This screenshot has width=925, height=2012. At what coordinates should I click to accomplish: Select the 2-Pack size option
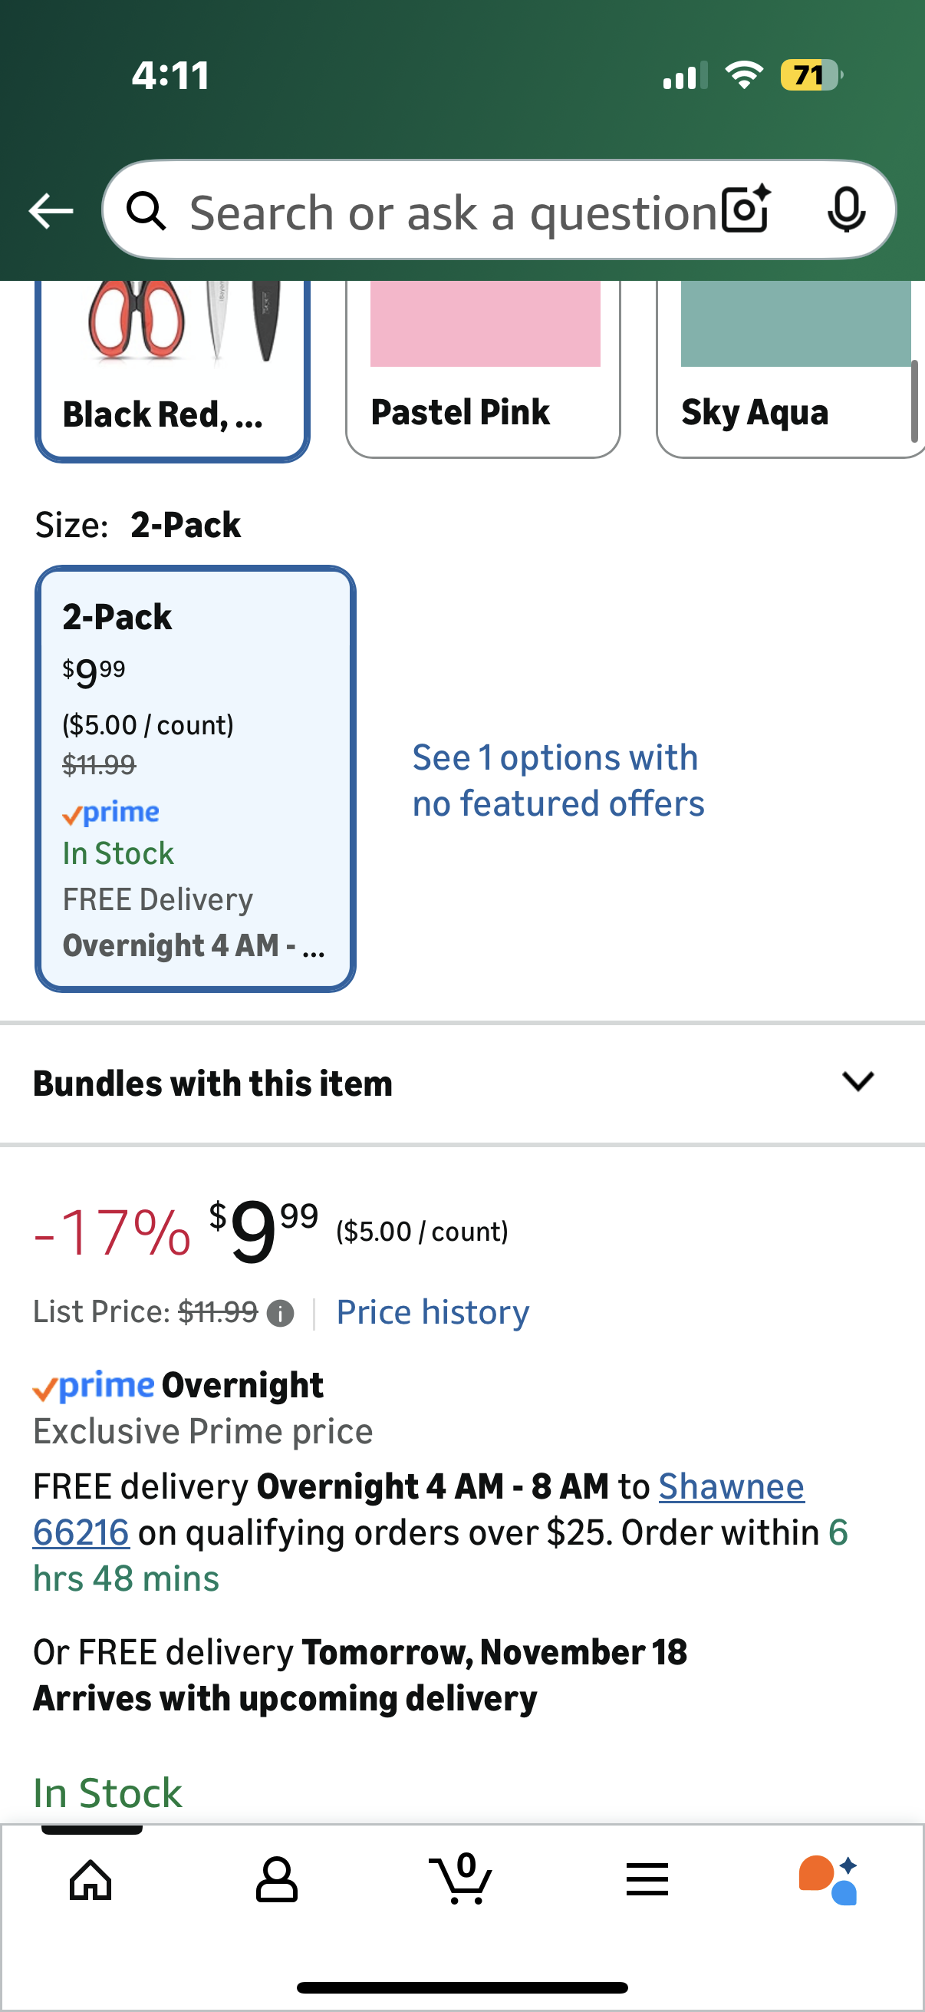(x=195, y=779)
